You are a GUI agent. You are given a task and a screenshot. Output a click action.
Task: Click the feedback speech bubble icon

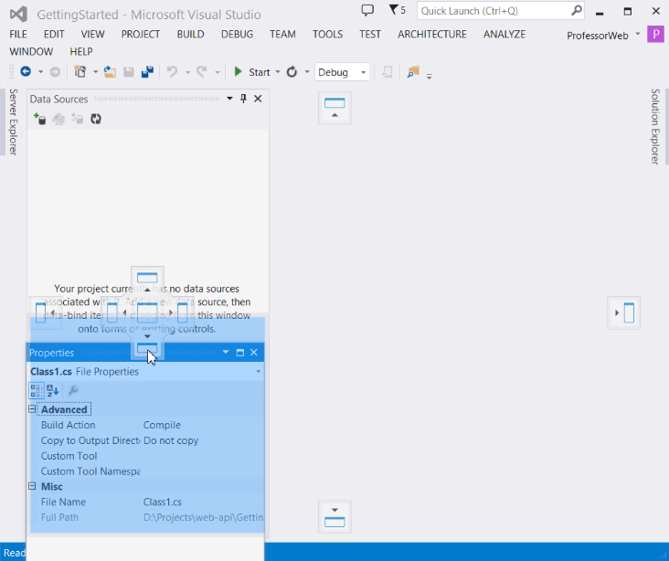pos(367,10)
